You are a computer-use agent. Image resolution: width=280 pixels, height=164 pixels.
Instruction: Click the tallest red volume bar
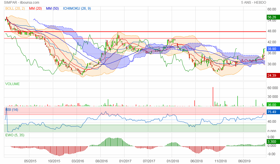click(x=213, y=97)
